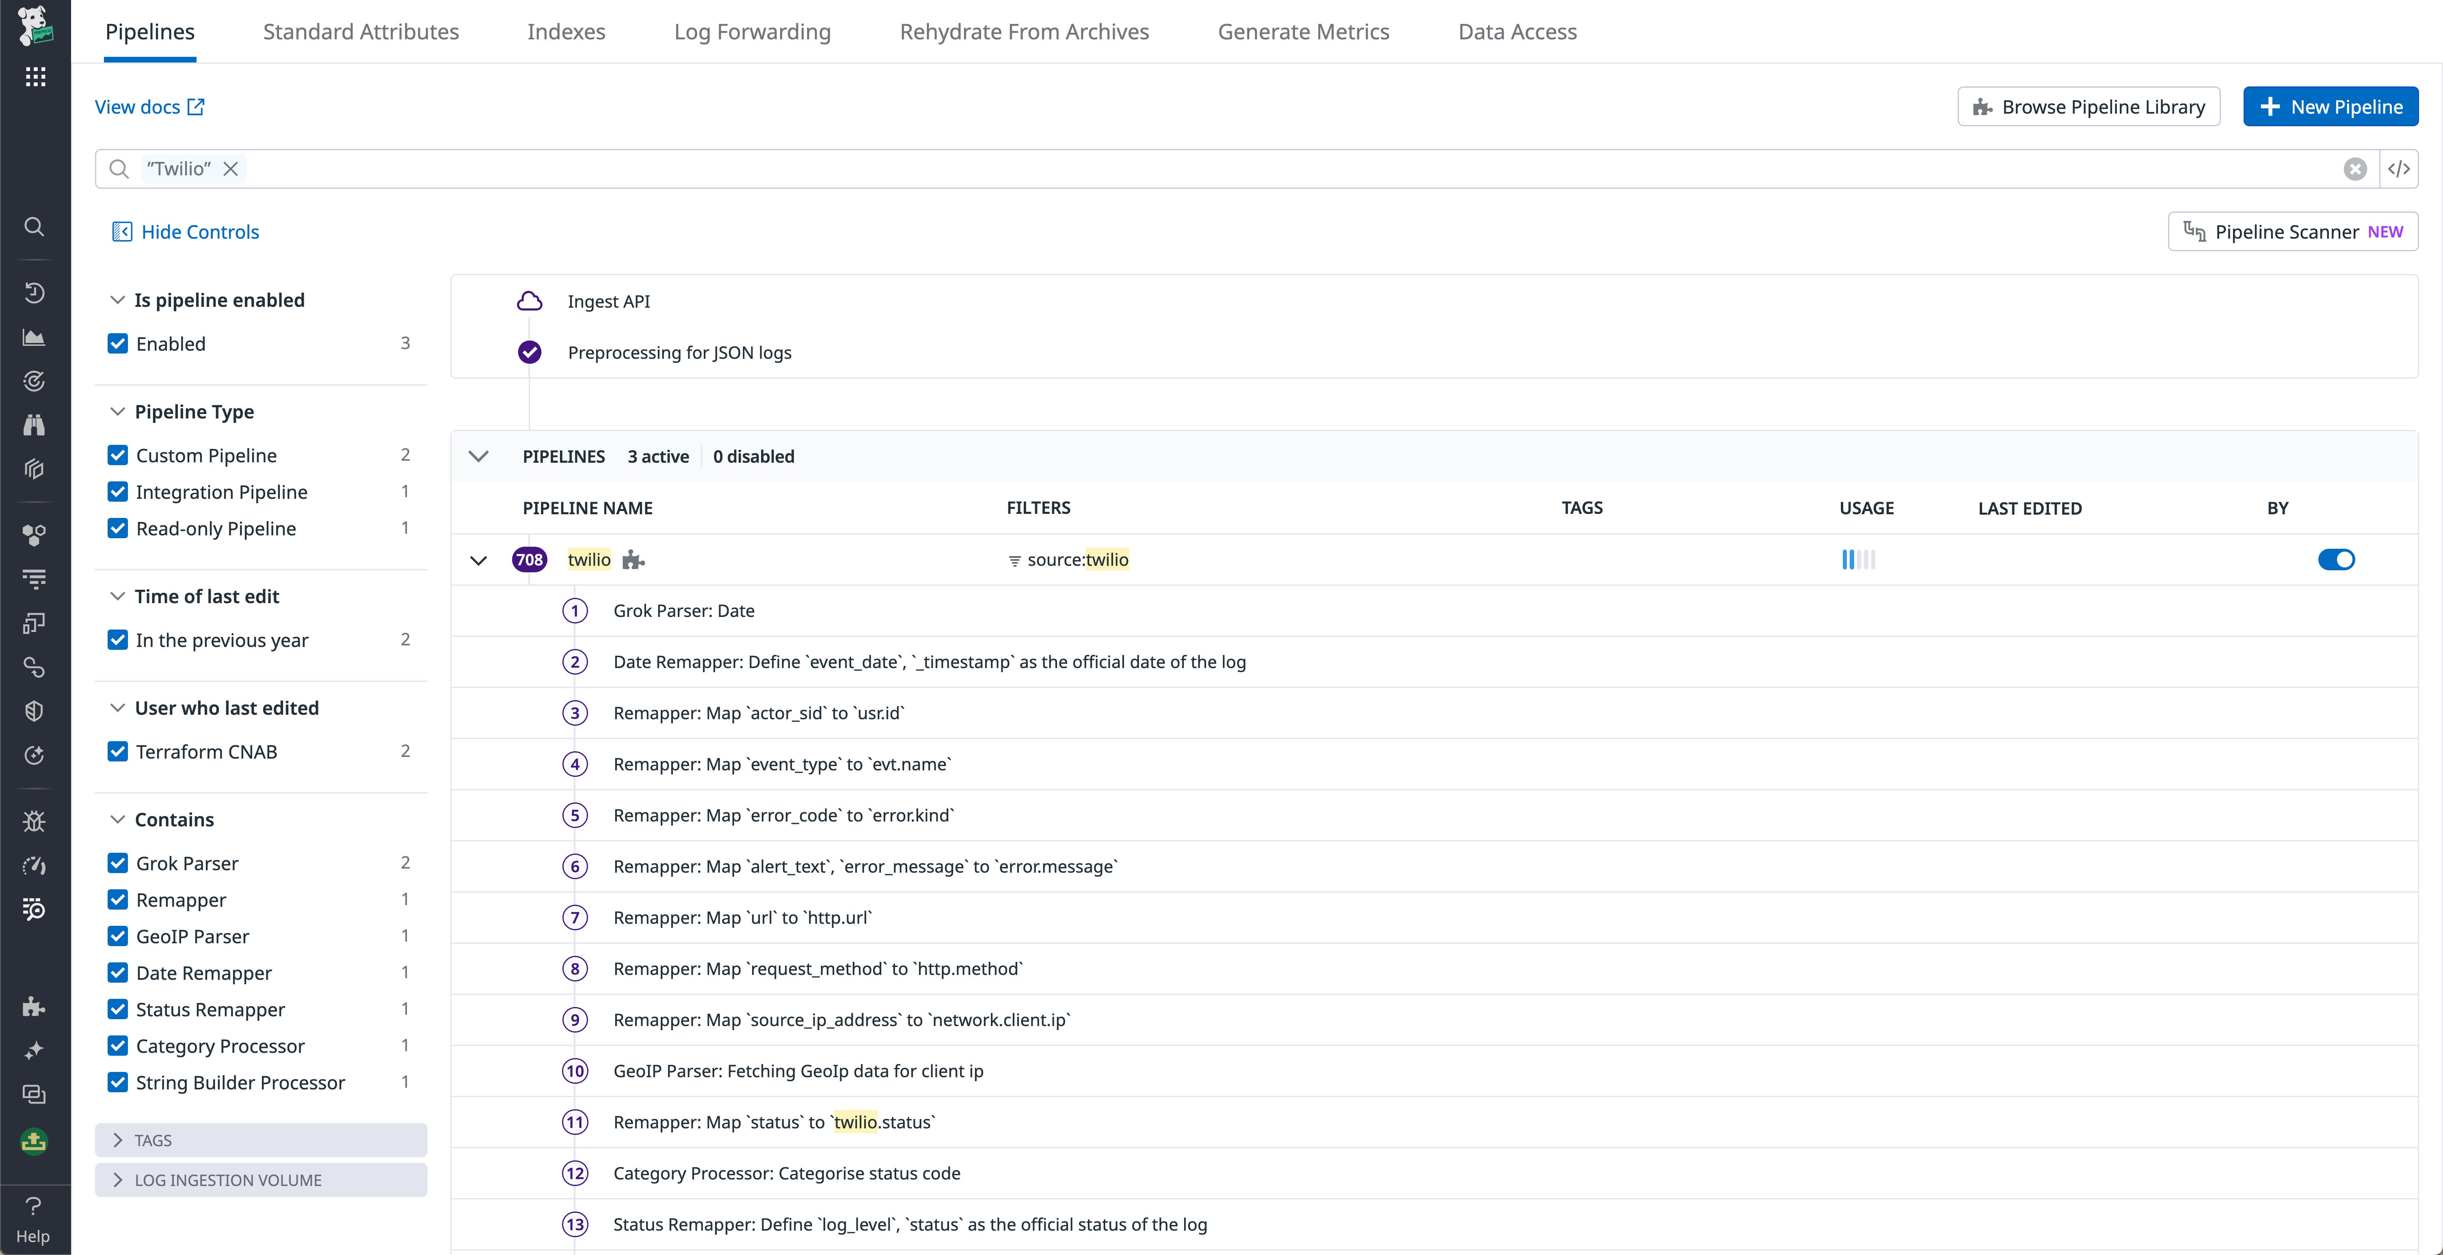Disable the twilio pipeline with its toggle switch

click(x=2337, y=559)
